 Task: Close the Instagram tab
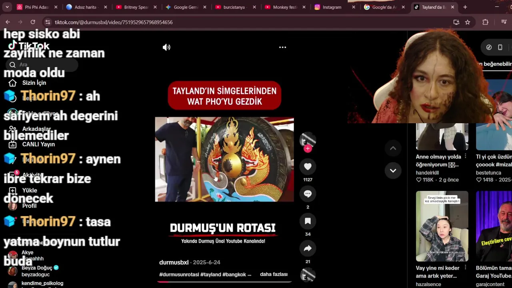click(x=354, y=7)
